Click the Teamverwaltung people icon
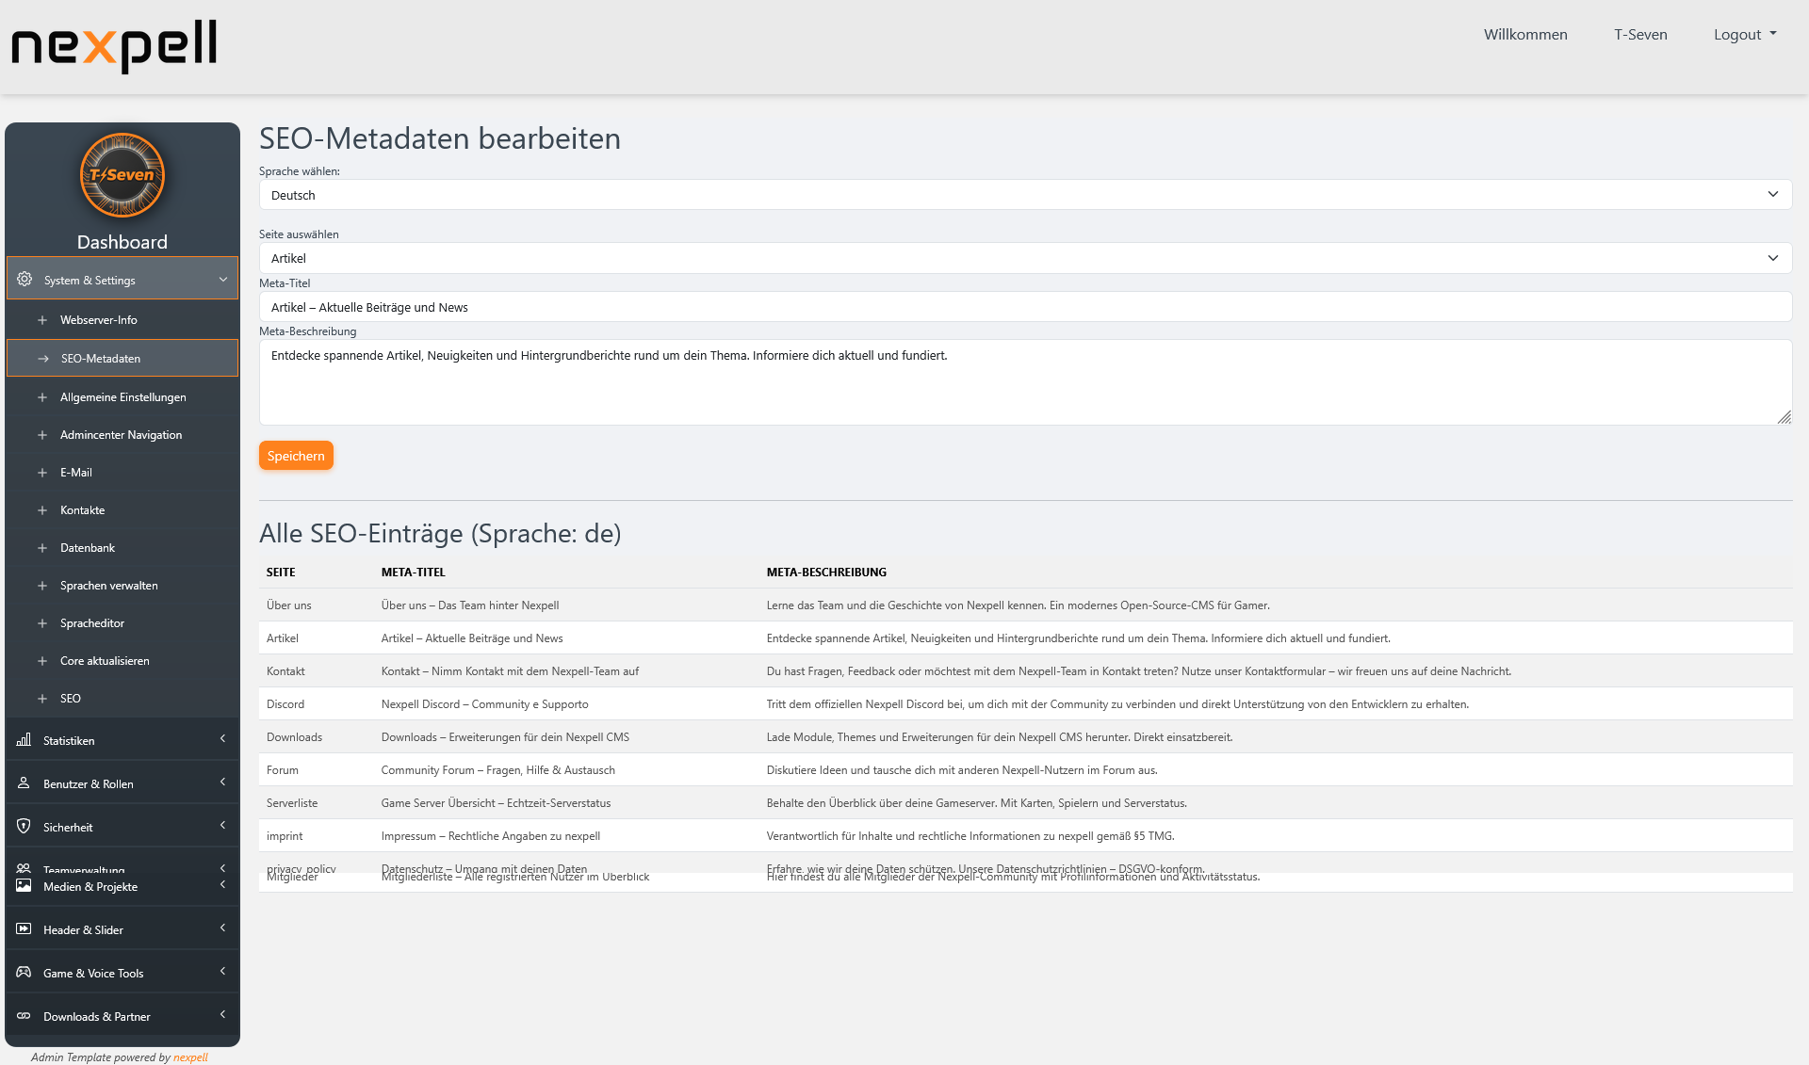 pos(24,869)
